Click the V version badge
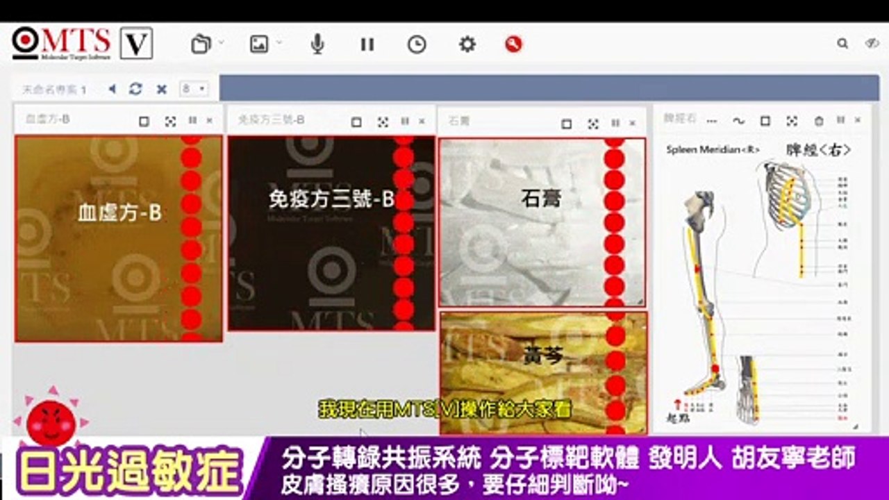 tap(136, 44)
